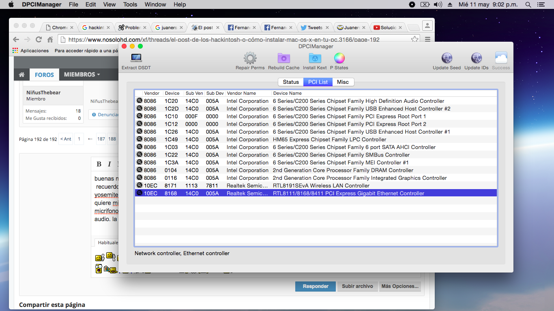Bookmark the page with the star icon

point(414,40)
